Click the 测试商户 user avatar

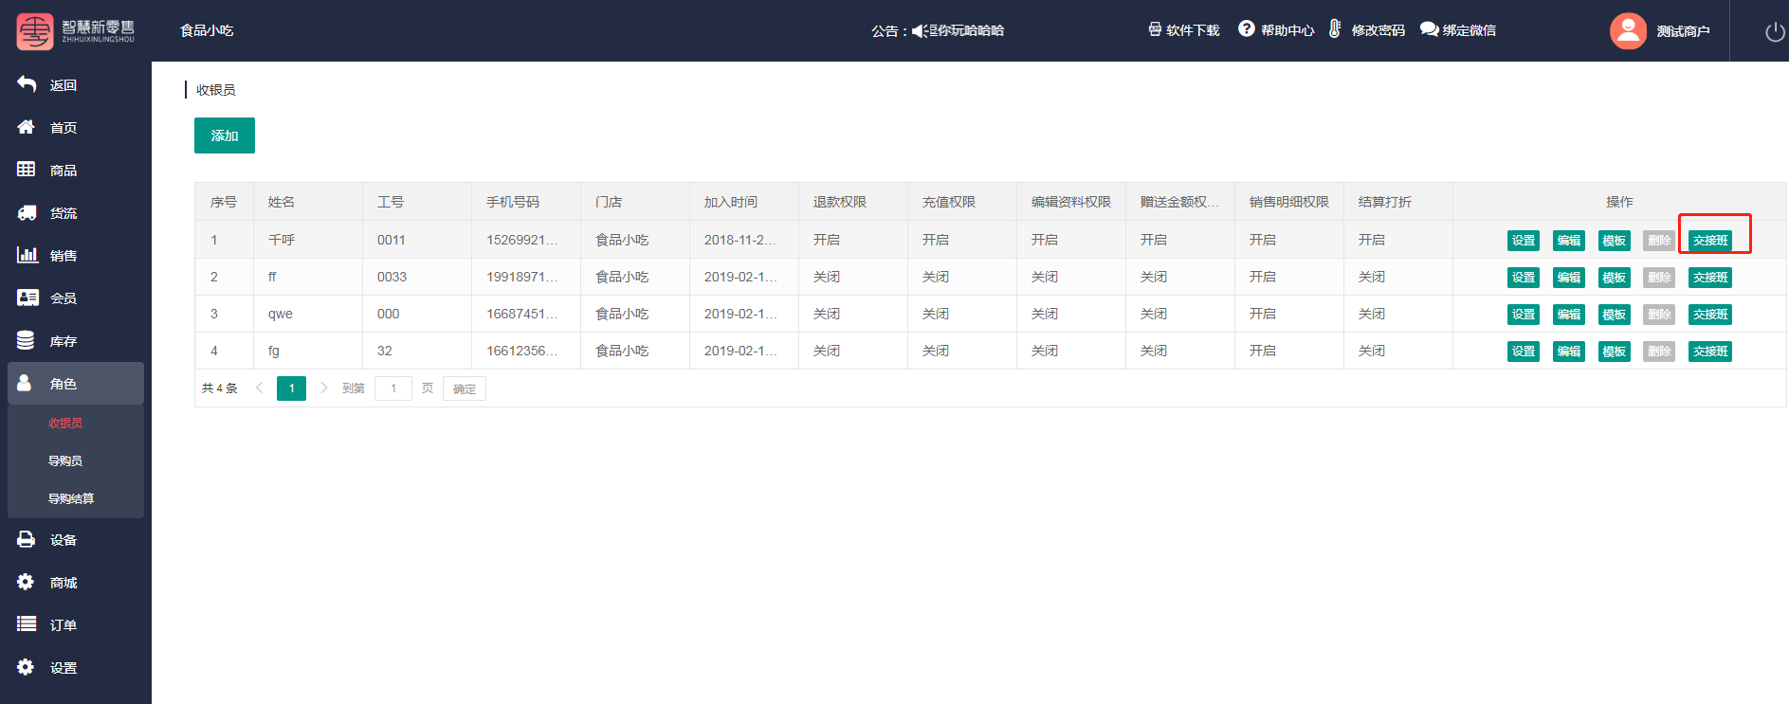point(1628,31)
